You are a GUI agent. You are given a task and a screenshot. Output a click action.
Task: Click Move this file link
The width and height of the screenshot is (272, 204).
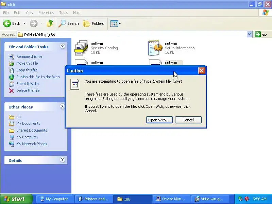(27, 63)
